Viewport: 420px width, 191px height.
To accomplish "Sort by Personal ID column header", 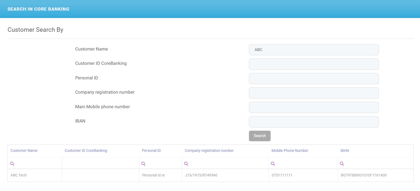I will pos(151,151).
